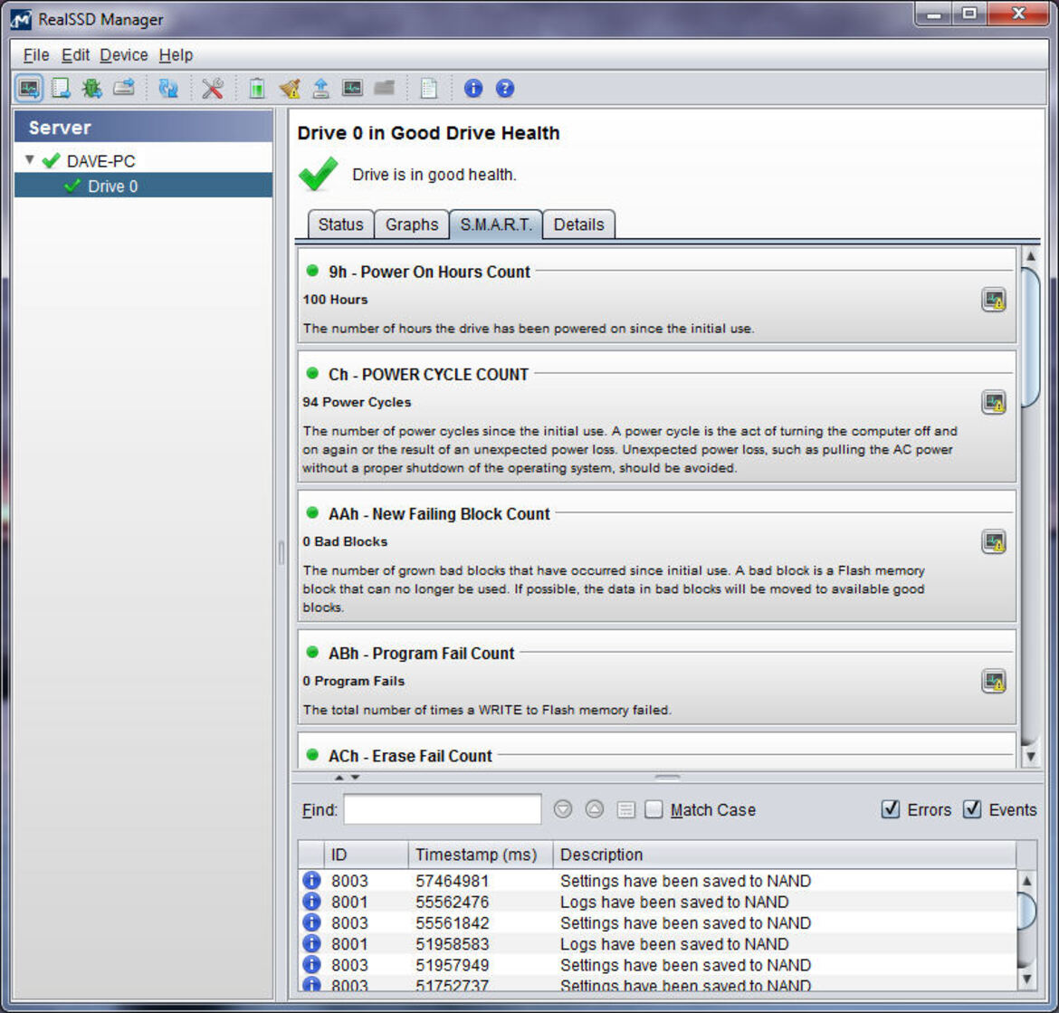Switch to the Status tab
Viewport: 1059px width, 1013px height.
pyautogui.click(x=341, y=225)
